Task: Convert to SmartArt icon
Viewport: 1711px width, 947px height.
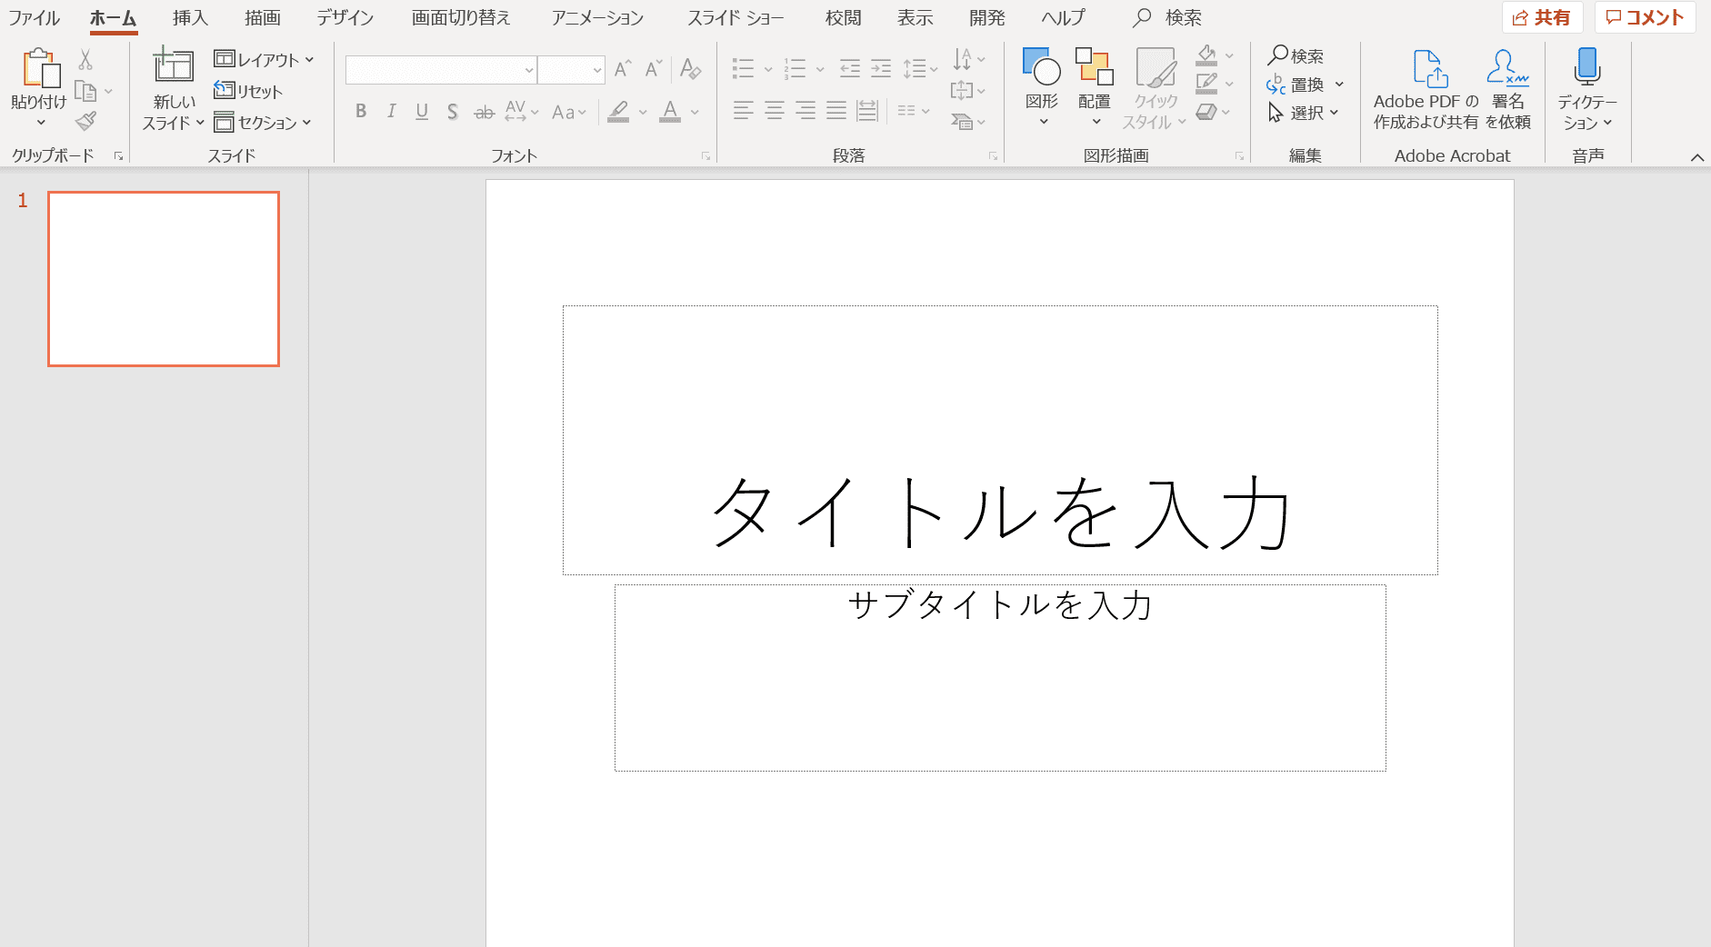Action: click(x=968, y=121)
